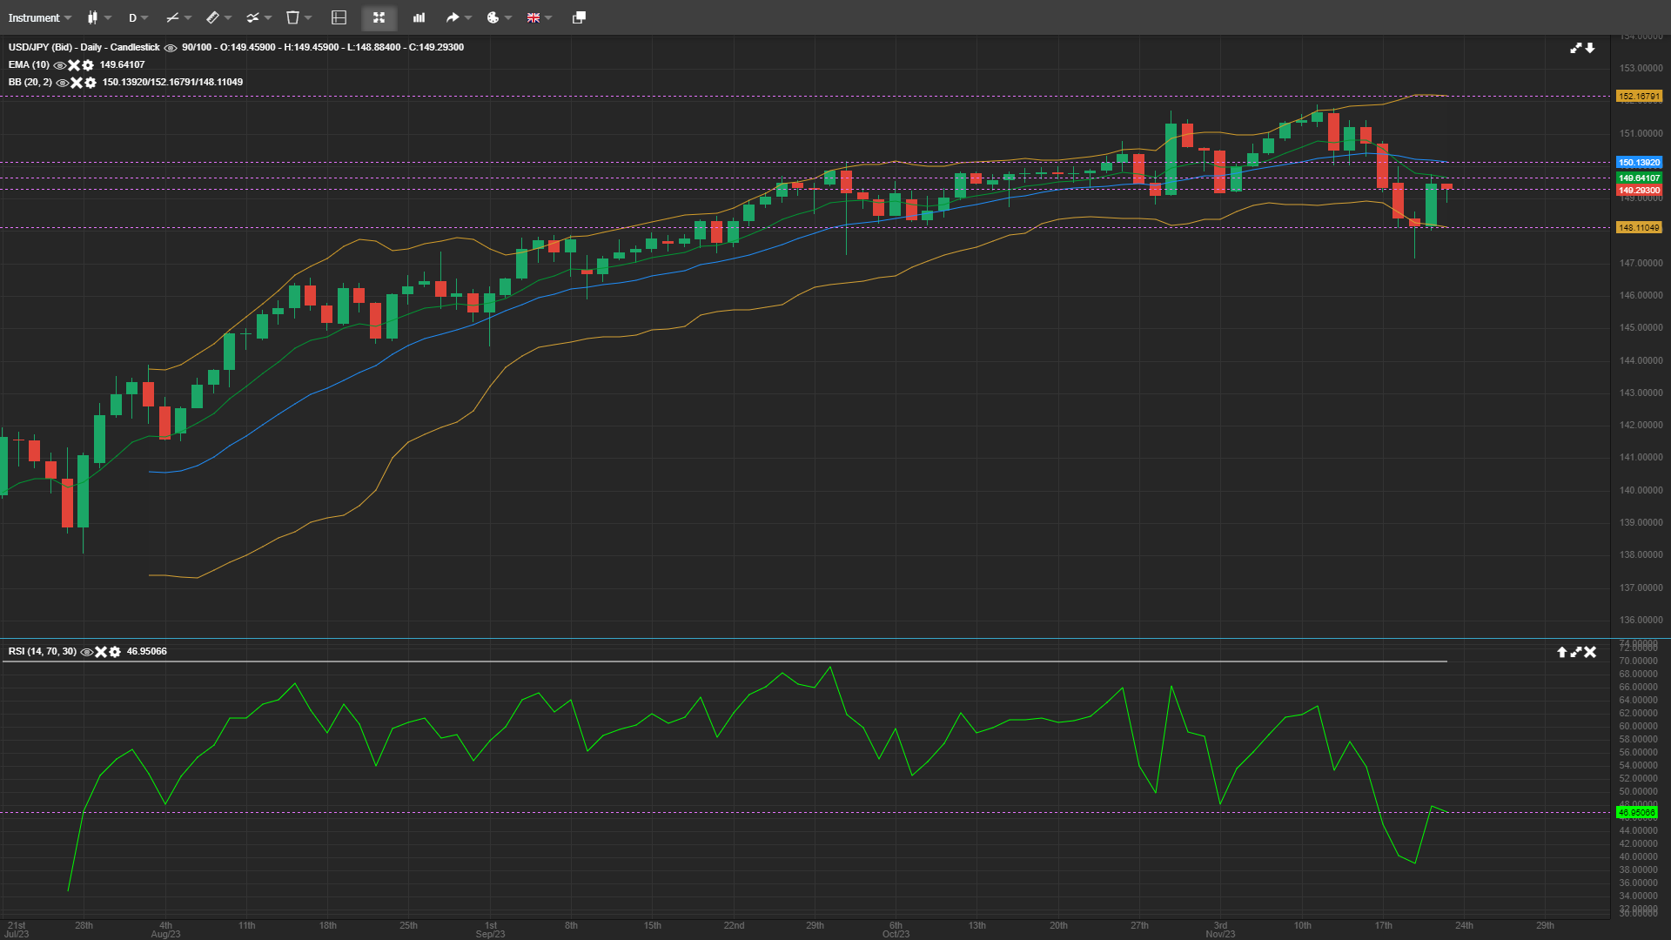
Task: Open the color palette theme icon
Action: (x=493, y=17)
